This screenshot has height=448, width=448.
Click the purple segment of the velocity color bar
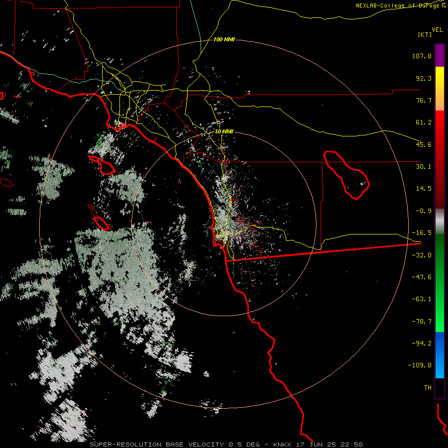pos(440,55)
